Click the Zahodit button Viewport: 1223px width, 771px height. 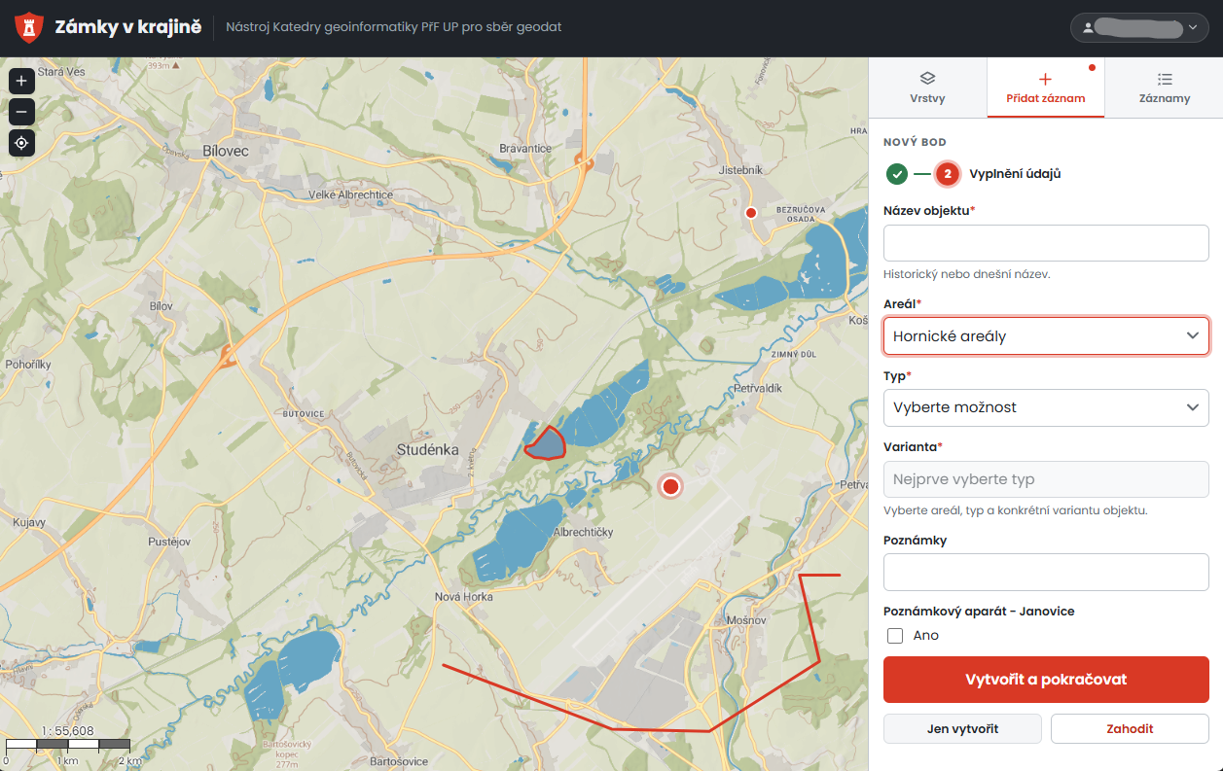[x=1130, y=728]
